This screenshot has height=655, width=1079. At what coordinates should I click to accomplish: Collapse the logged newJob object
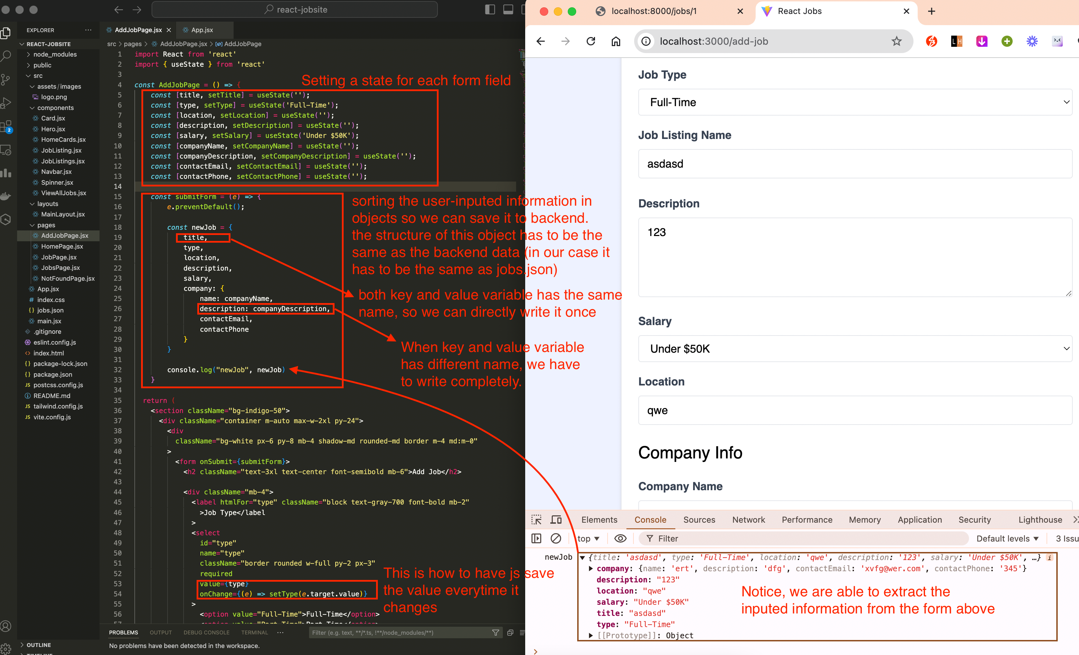pos(582,557)
